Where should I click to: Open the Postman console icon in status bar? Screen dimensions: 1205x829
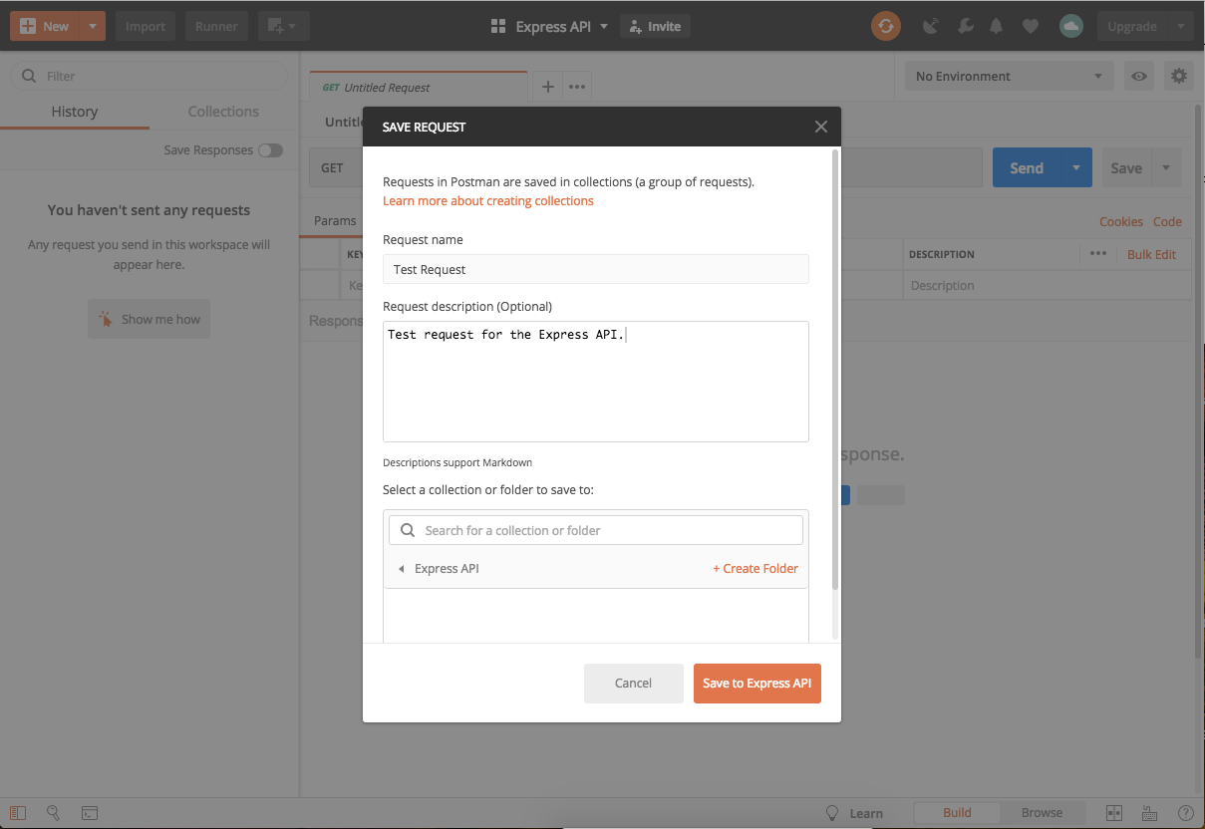pyautogui.click(x=89, y=813)
